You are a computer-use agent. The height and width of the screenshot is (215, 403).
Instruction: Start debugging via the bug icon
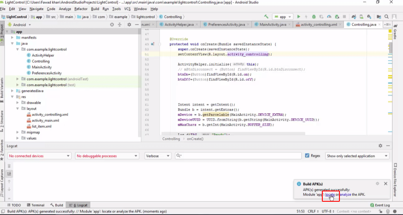pyautogui.click(x=314, y=17)
